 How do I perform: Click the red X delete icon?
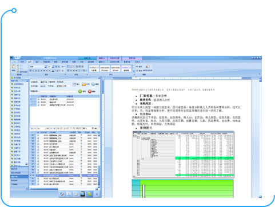[x=90, y=91]
